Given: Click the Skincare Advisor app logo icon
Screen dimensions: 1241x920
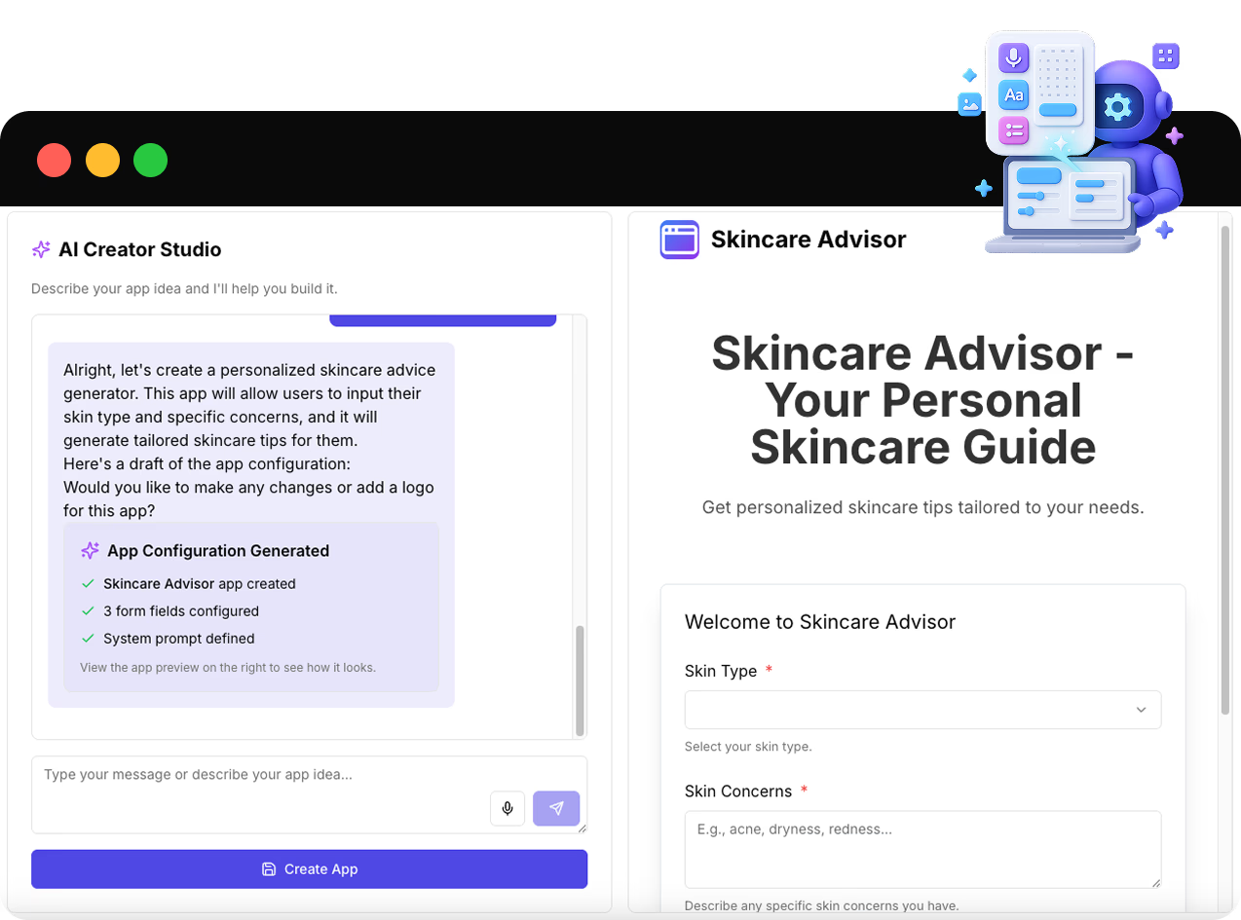Looking at the screenshot, I should pyautogui.click(x=679, y=239).
